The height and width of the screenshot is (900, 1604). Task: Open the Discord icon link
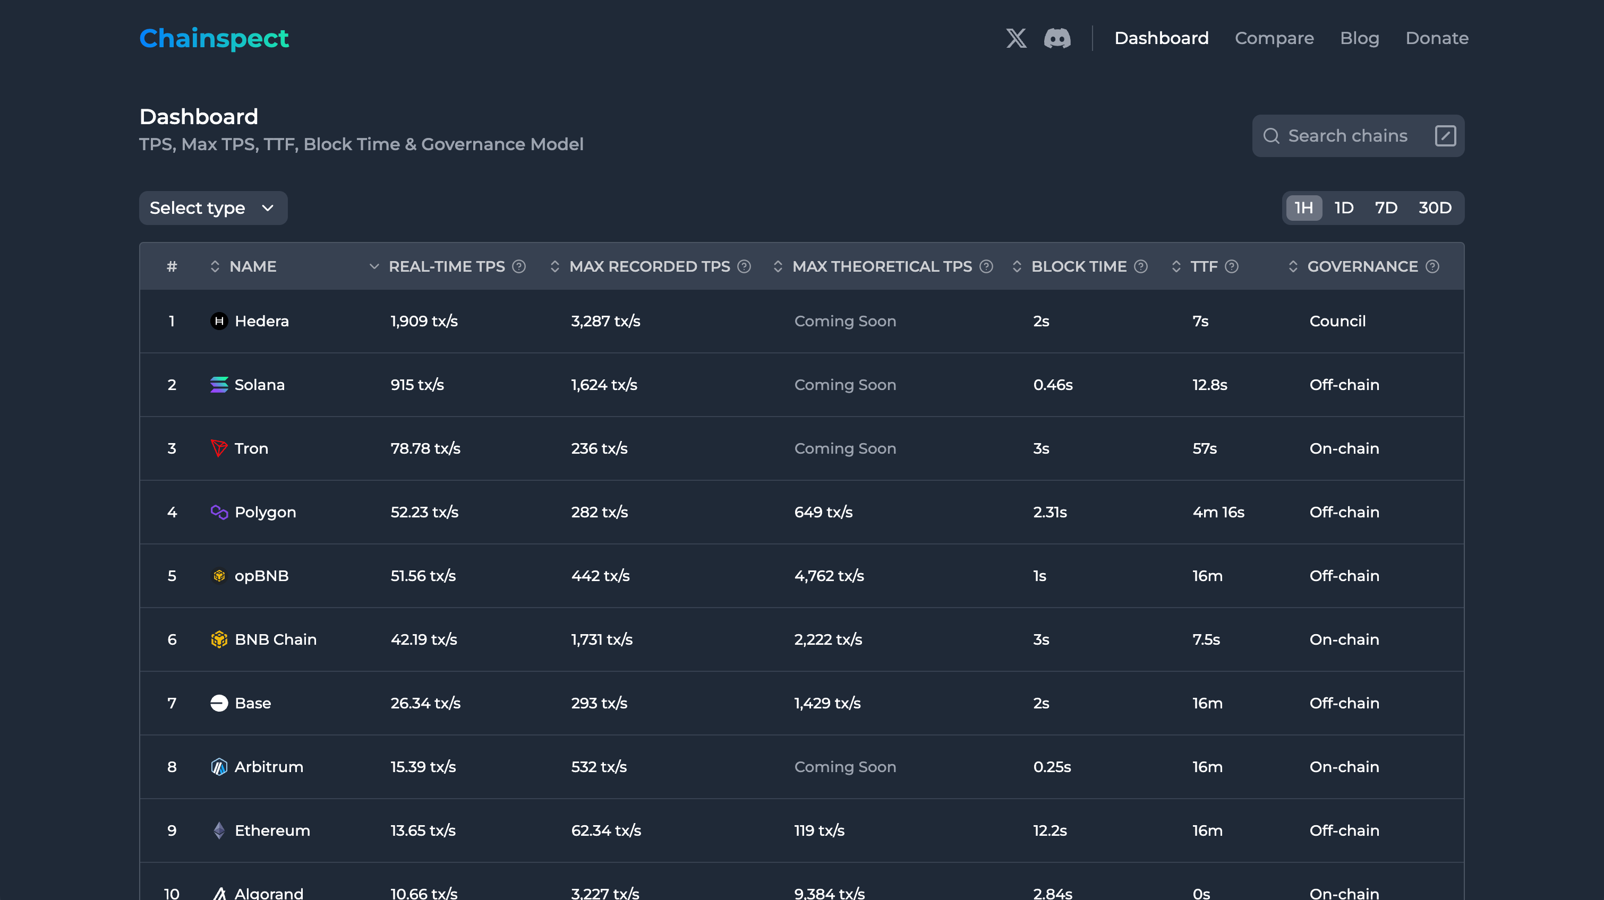coord(1057,39)
